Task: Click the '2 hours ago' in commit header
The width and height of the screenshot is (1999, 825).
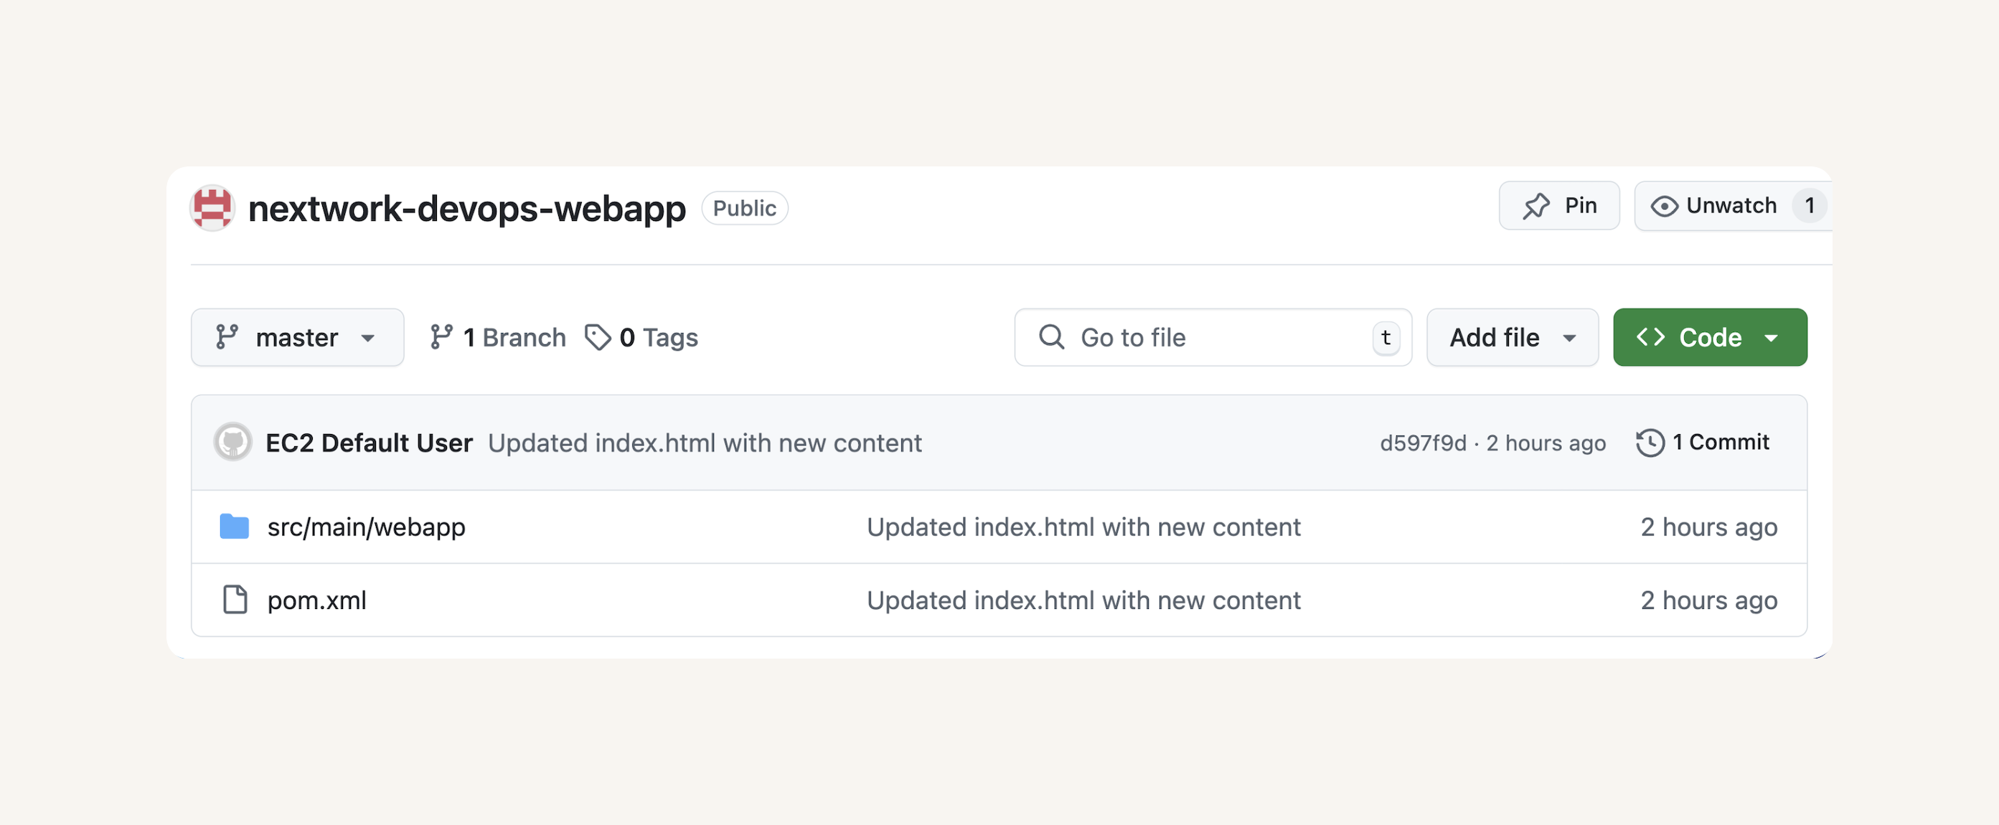Action: (x=1546, y=443)
